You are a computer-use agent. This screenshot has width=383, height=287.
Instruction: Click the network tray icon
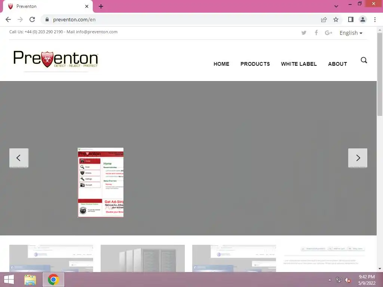339,280
